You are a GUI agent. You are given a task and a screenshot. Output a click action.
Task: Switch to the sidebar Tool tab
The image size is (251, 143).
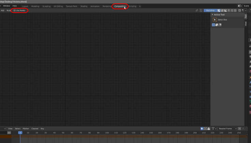click(246, 16)
